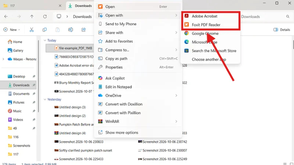Select Search the Microsoft Store

tap(210, 51)
